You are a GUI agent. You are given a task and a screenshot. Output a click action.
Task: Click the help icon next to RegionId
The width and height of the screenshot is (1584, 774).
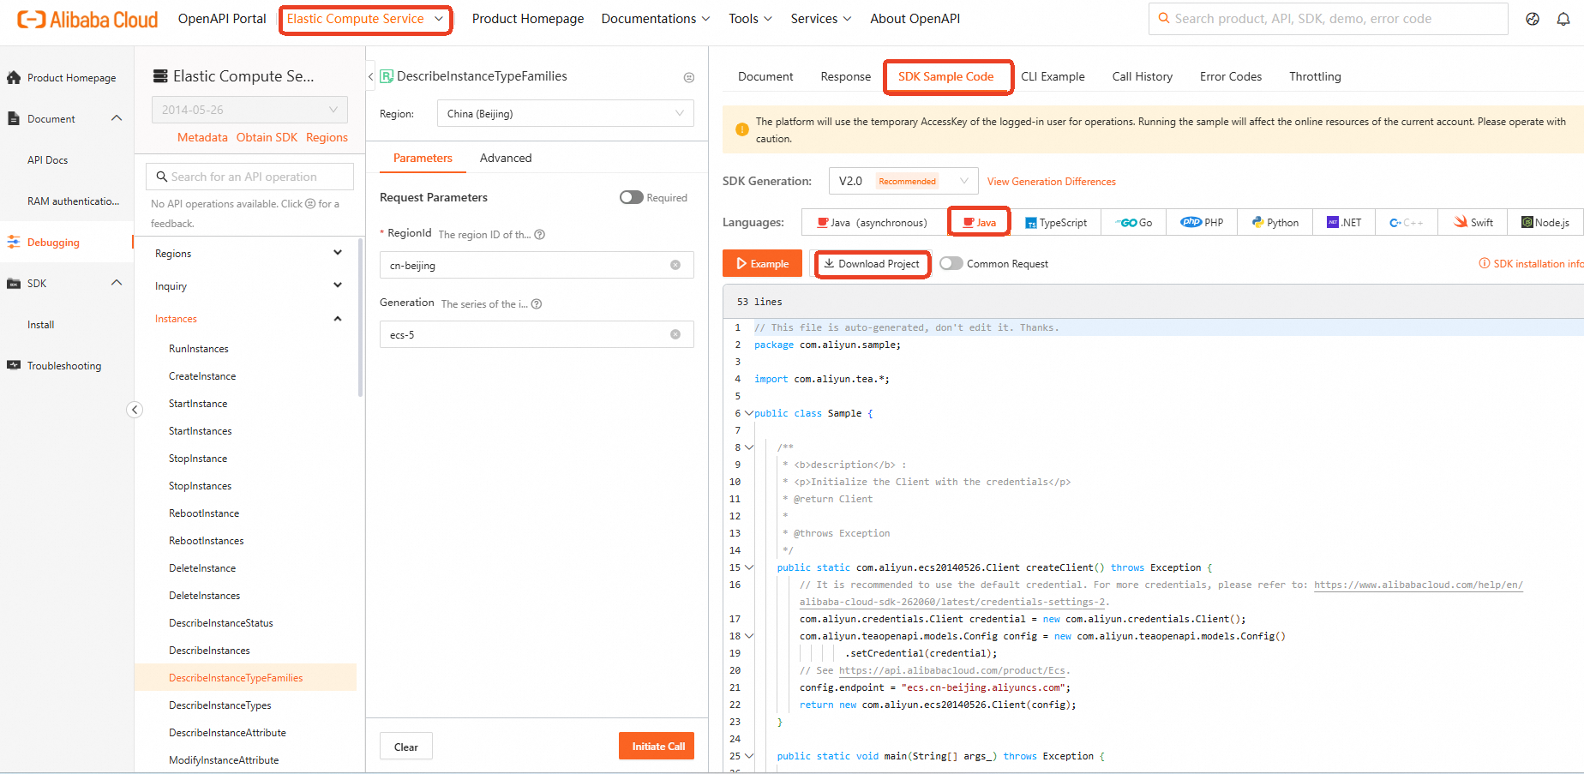(540, 235)
